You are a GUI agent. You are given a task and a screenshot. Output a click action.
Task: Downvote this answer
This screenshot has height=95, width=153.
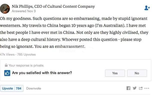pyautogui.click(x=33, y=89)
